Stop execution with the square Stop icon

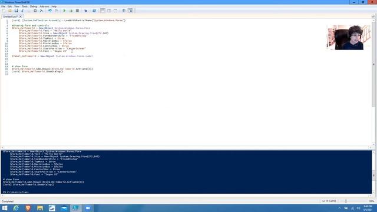(x=77, y=11)
